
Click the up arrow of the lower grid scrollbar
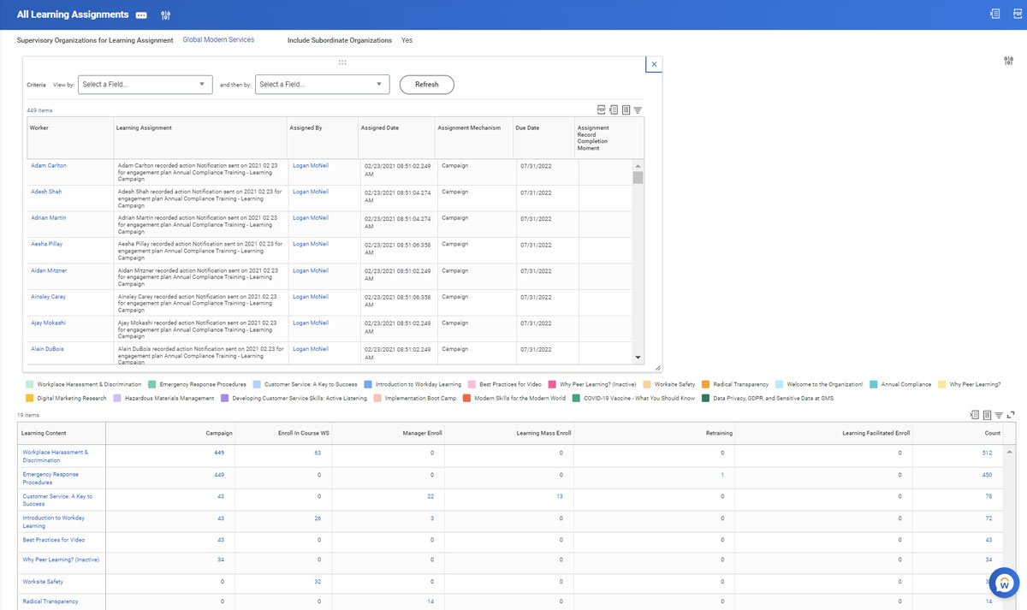tap(1010, 451)
